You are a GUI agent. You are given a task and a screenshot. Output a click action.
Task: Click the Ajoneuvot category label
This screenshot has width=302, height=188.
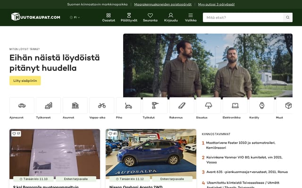(x=17, y=117)
